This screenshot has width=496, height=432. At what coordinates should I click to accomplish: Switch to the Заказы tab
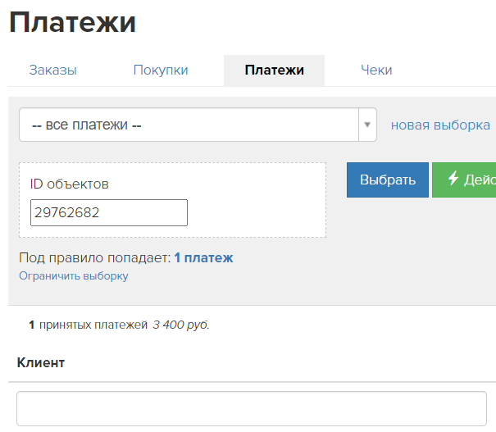(52, 70)
